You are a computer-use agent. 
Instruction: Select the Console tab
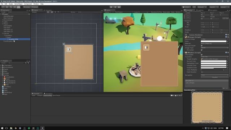[x=36, y=94]
